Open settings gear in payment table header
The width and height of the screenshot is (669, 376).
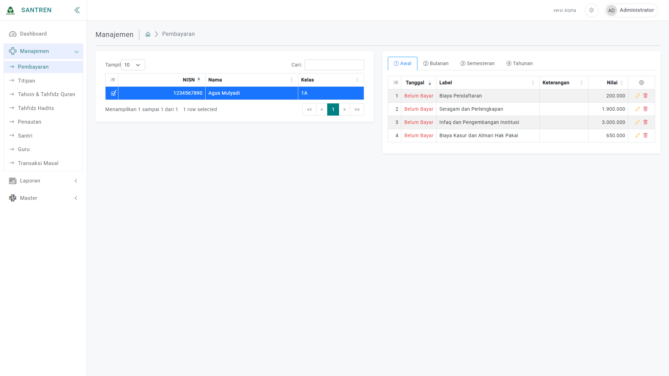[641, 83]
